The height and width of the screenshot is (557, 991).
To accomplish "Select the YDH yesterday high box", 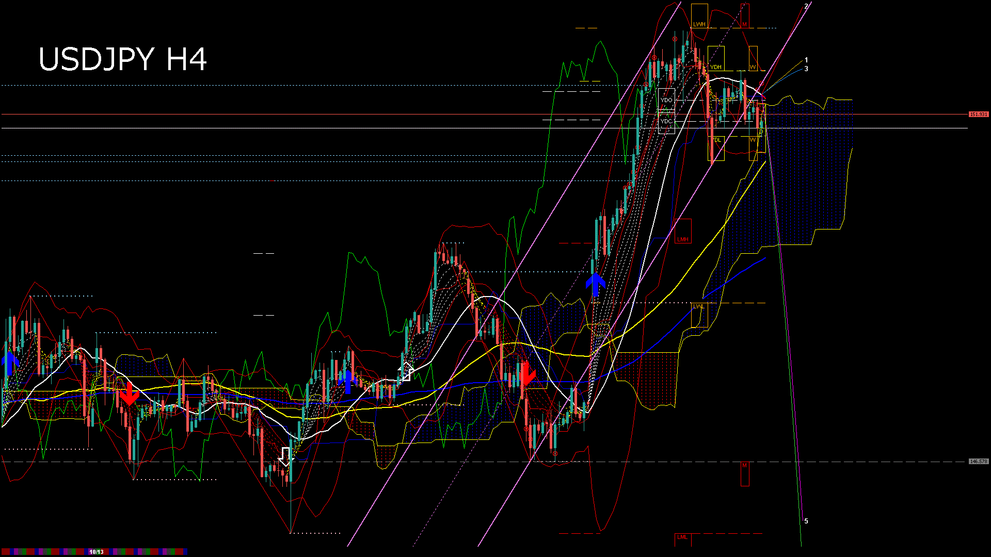I will [716, 67].
